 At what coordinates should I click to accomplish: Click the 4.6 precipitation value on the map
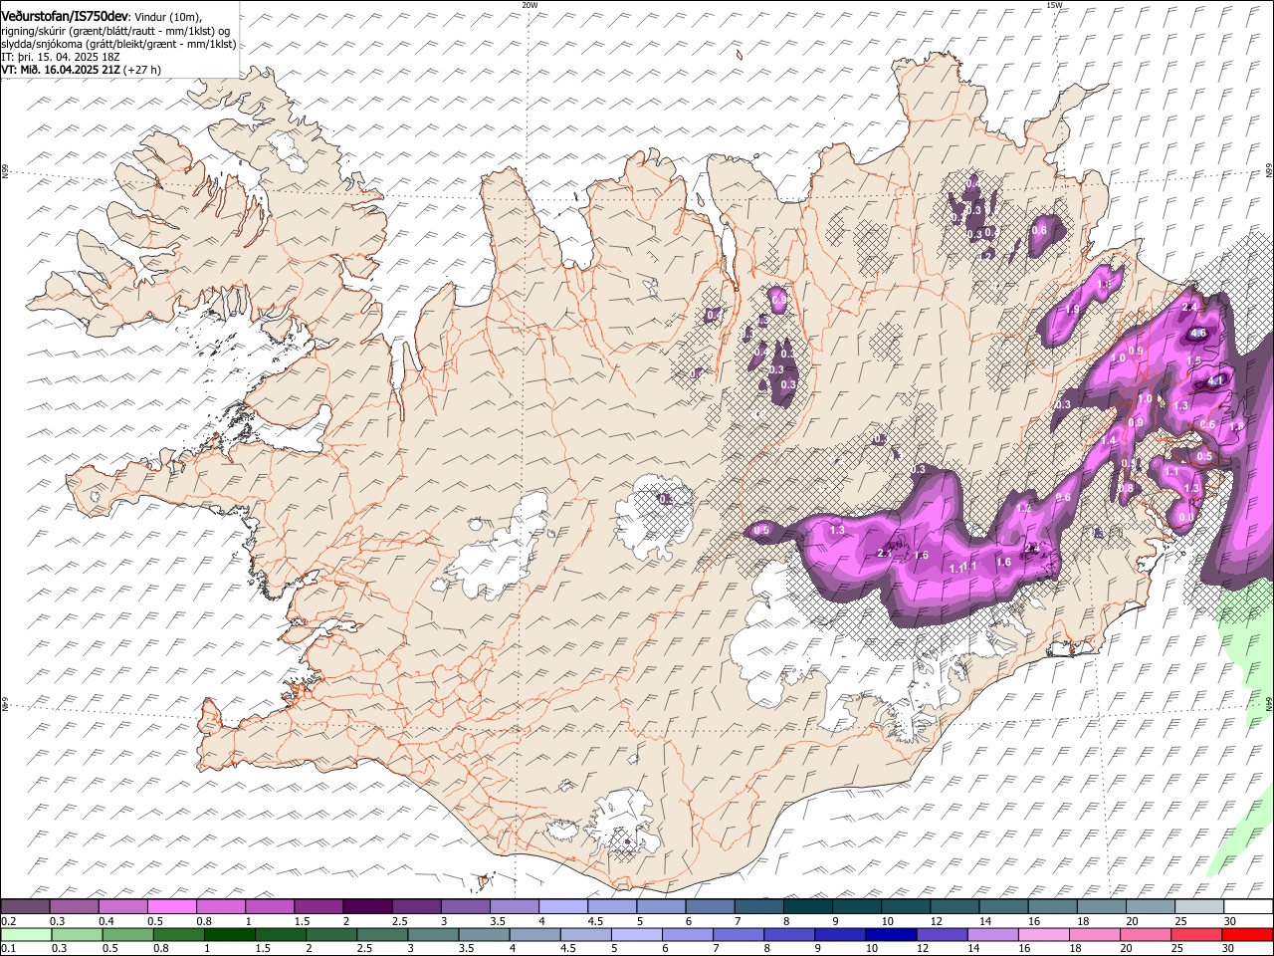point(1198,334)
